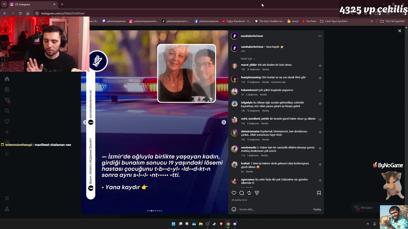
Task: Open Instagram Home from the sidebar
Action: tap(7, 79)
